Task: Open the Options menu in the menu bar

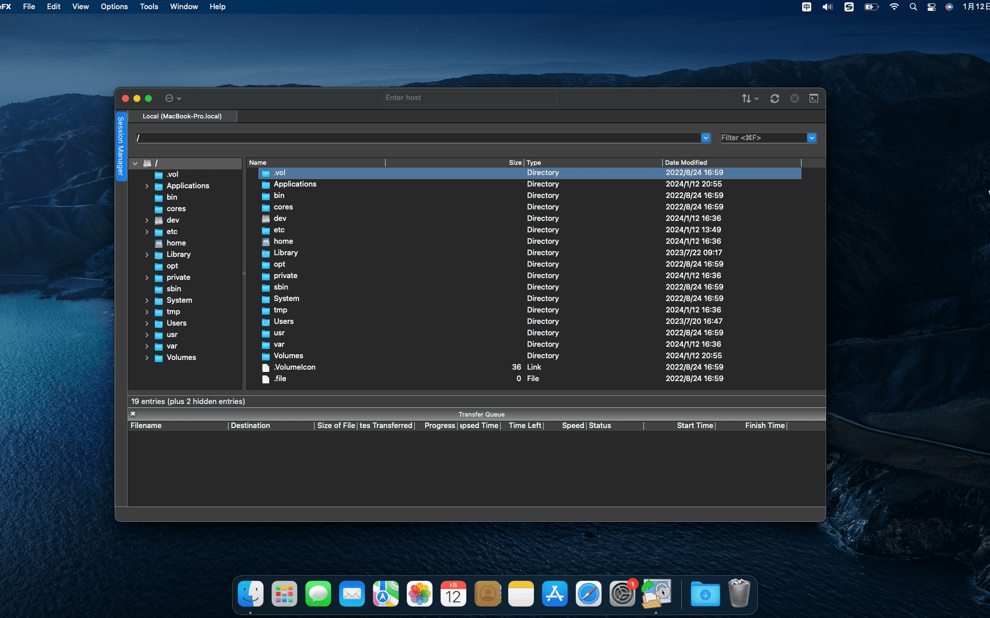Action: coord(114,6)
